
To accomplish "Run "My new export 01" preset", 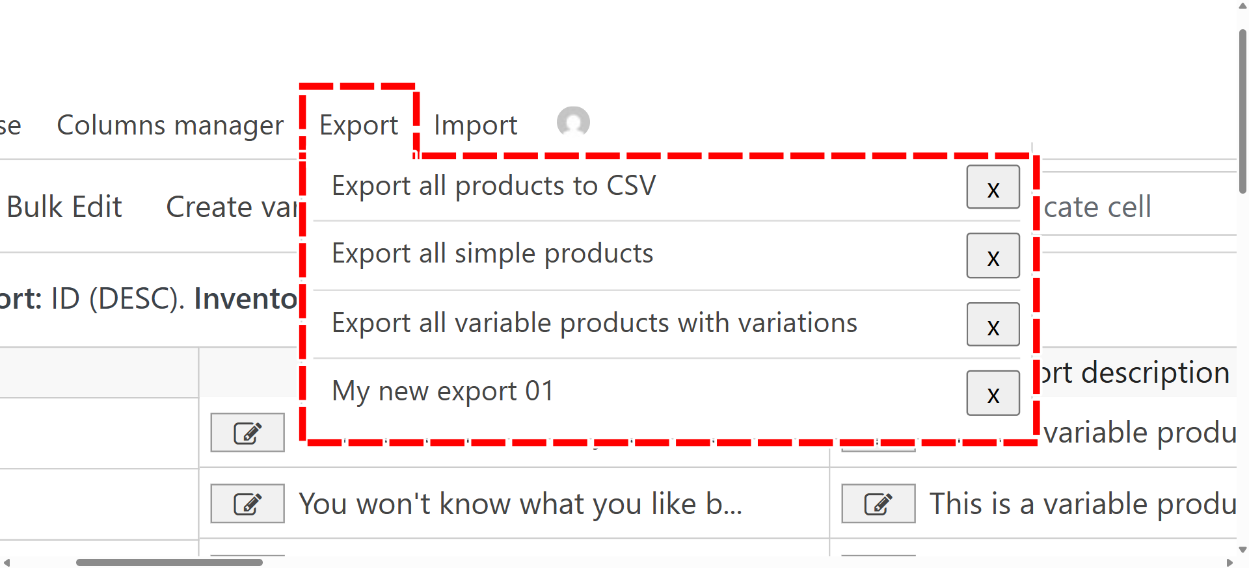I will [x=442, y=391].
